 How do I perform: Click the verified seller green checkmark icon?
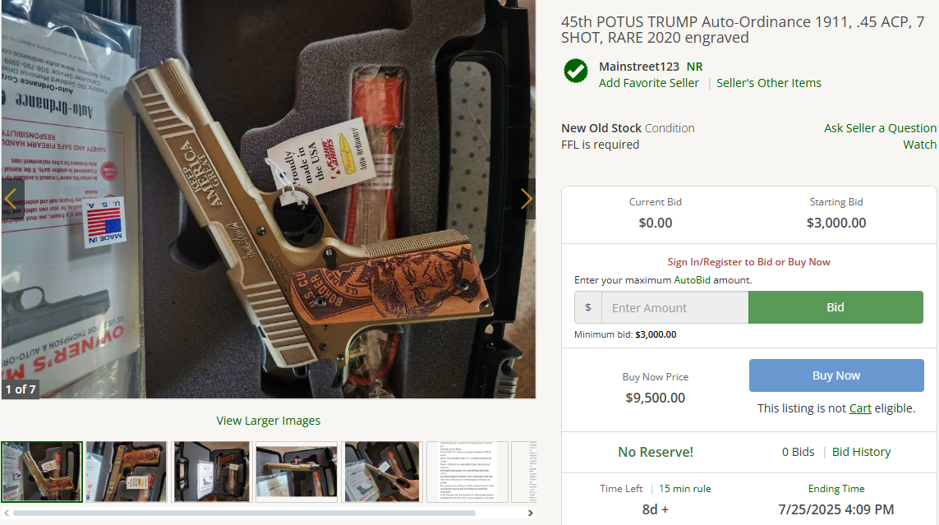(x=576, y=71)
